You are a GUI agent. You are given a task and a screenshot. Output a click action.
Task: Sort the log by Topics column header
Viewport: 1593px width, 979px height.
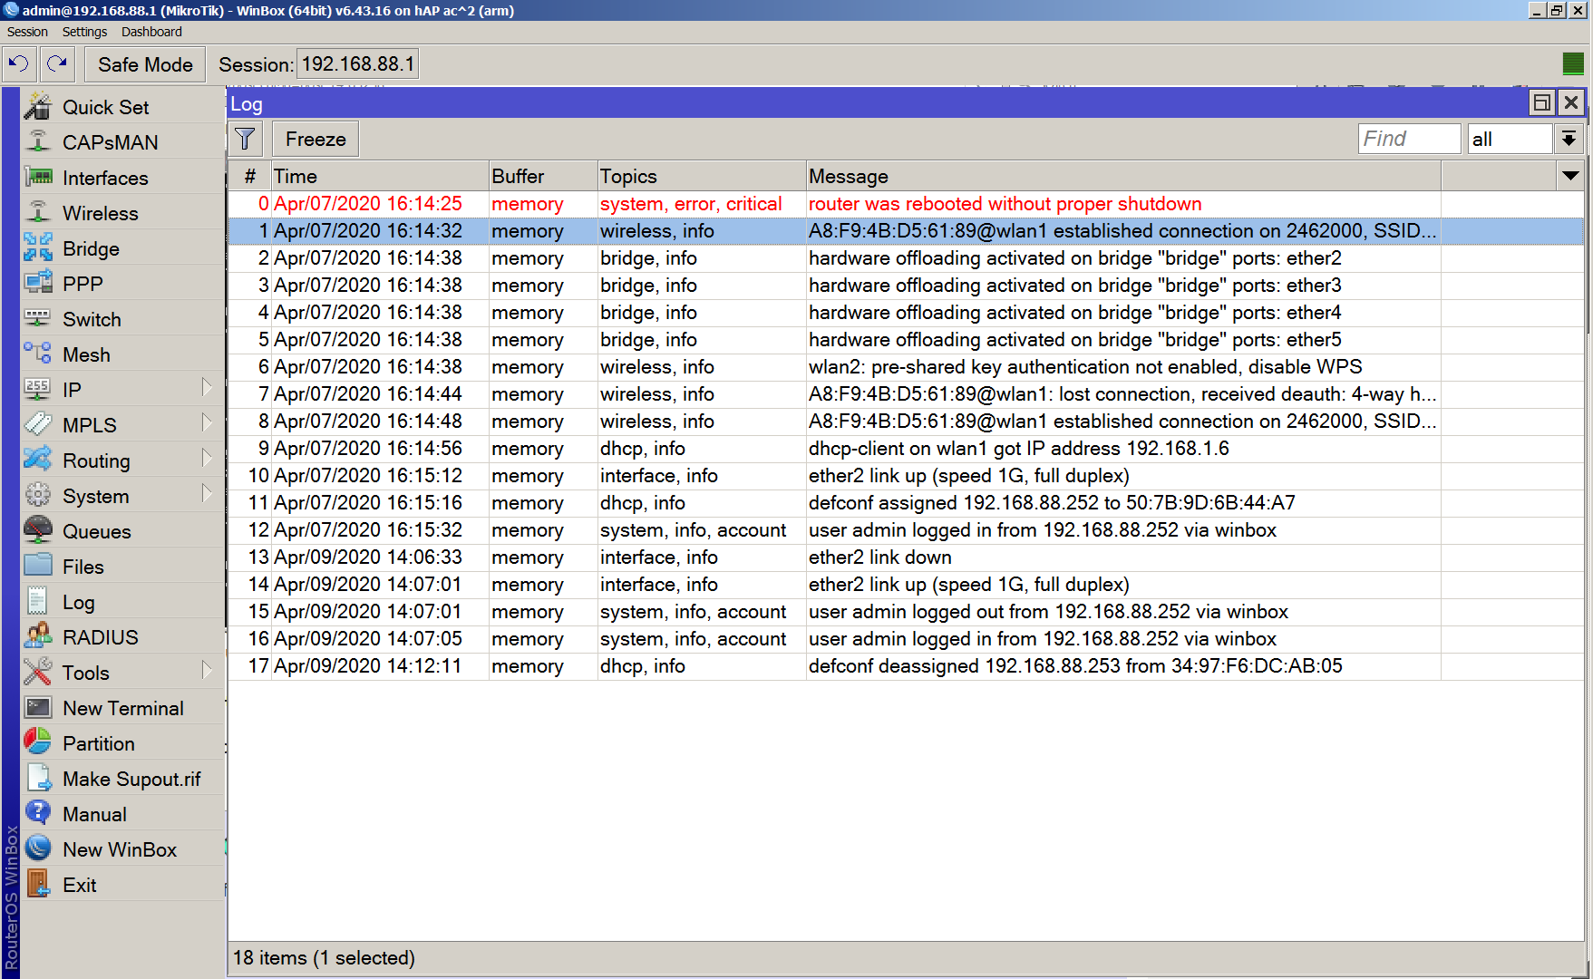coord(701,176)
